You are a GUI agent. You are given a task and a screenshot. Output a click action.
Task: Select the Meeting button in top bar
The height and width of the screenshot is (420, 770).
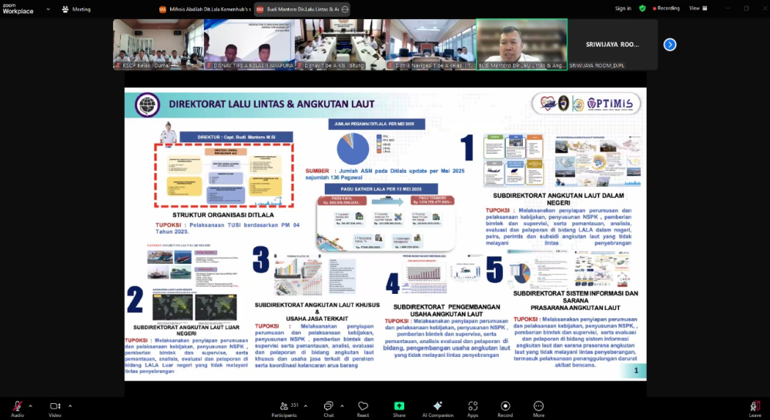pos(76,8)
